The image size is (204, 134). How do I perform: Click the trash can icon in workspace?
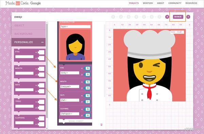click(x=101, y=124)
